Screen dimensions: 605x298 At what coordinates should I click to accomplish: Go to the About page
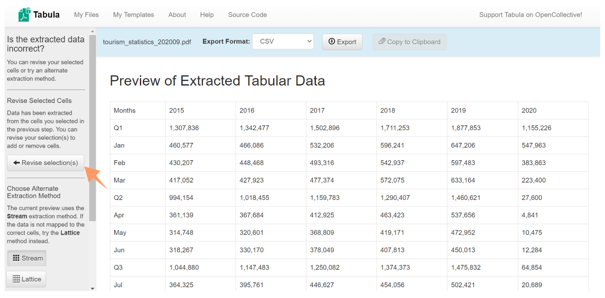pyautogui.click(x=177, y=15)
